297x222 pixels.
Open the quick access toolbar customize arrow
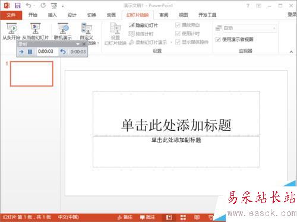[62, 6]
